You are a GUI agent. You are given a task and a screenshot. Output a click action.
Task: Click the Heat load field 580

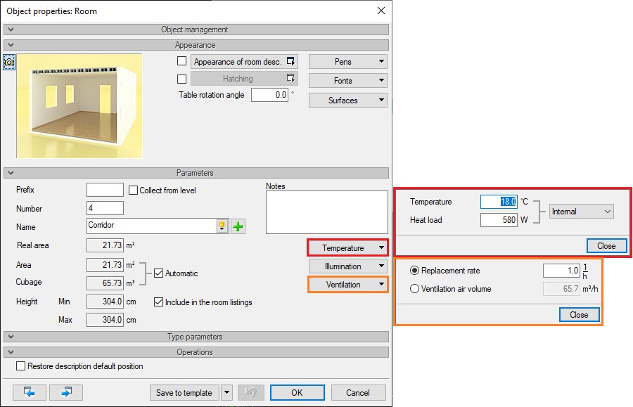(499, 220)
